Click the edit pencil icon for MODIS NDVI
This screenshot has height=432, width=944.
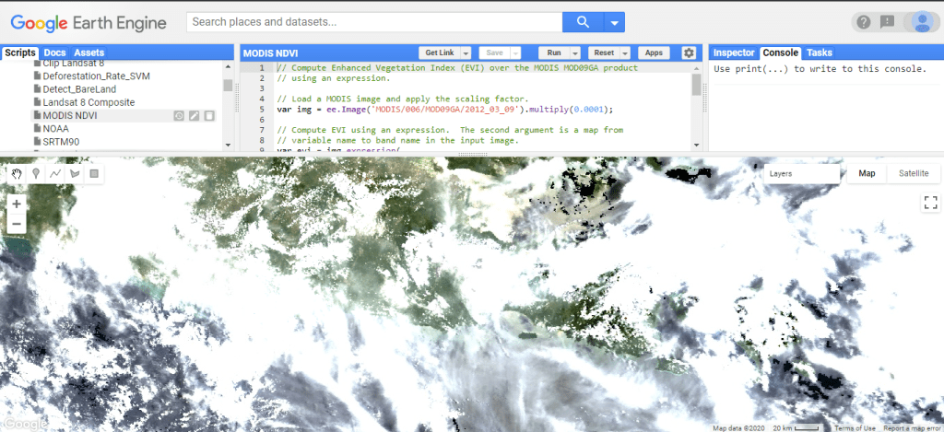coord(194,116)
